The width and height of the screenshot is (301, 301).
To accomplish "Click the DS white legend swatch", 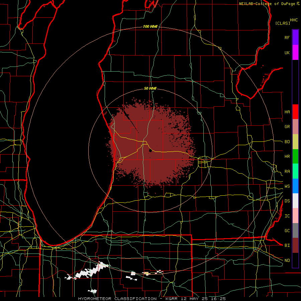I will (x=295, y=201).
